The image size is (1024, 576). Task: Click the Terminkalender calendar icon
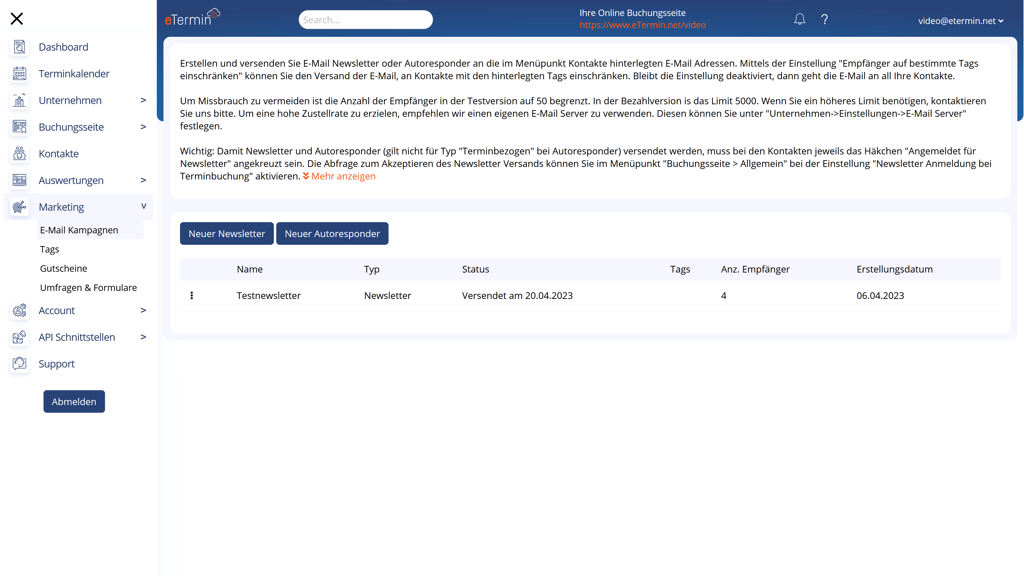point(19,73)
